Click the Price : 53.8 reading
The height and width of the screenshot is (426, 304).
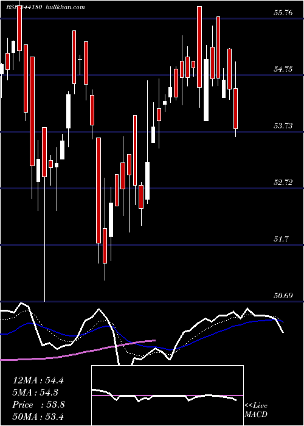pos(38,405)
